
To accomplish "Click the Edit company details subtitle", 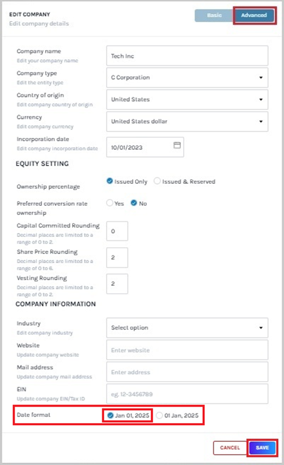I will point(39,23).
